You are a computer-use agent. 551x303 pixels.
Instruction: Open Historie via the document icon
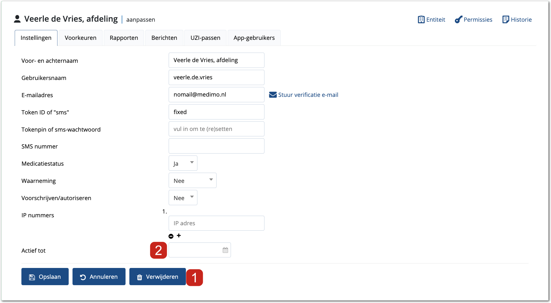[x=506, y=19]
